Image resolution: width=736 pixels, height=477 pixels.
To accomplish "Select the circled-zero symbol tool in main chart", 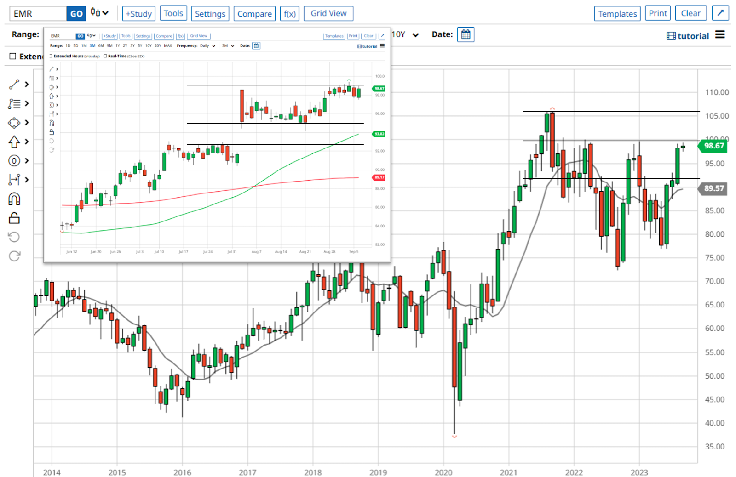I will pos(14,161).
